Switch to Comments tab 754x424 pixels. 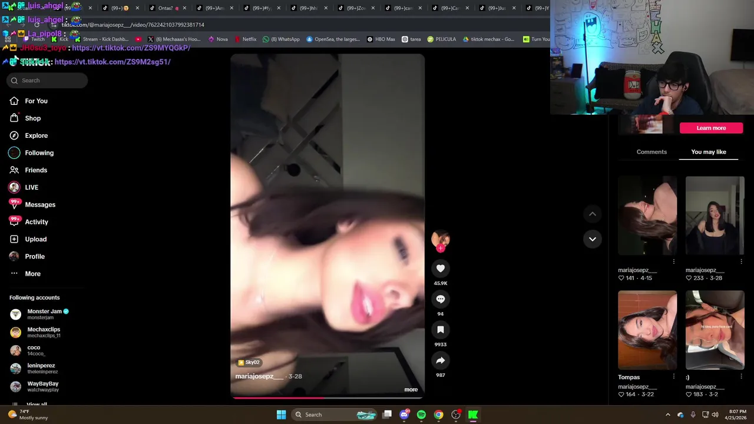[652, 152]
